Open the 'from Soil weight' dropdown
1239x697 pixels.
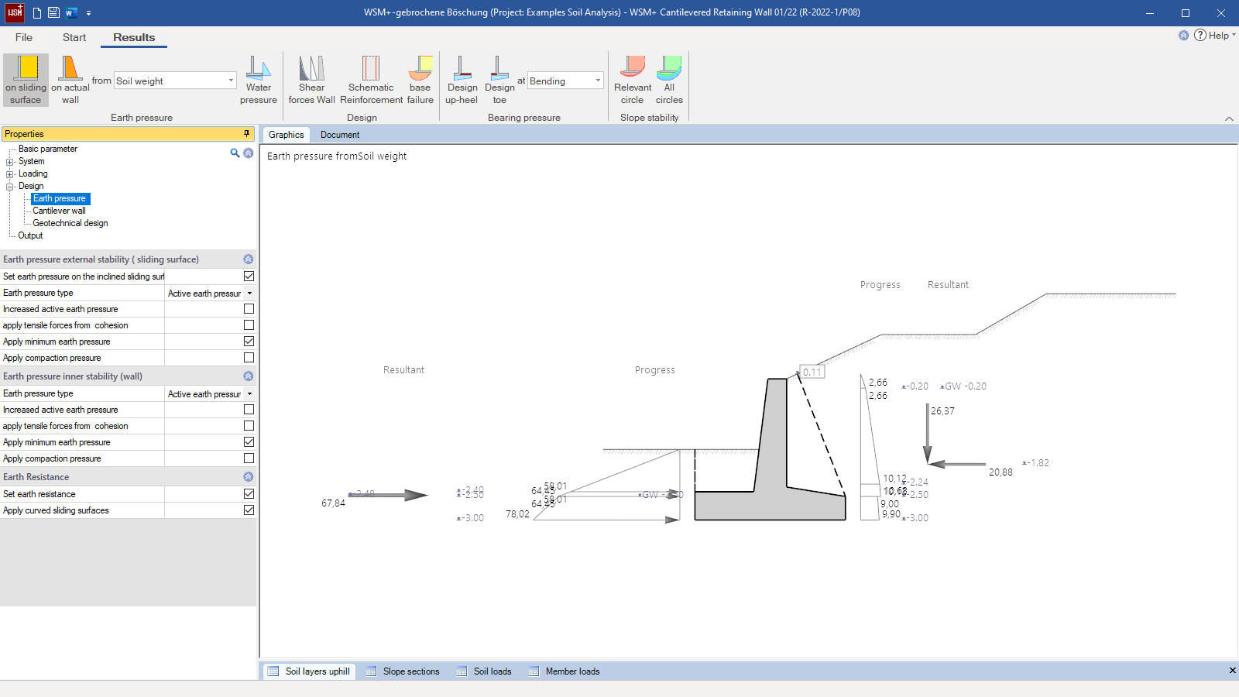click(x=231, y=81)
